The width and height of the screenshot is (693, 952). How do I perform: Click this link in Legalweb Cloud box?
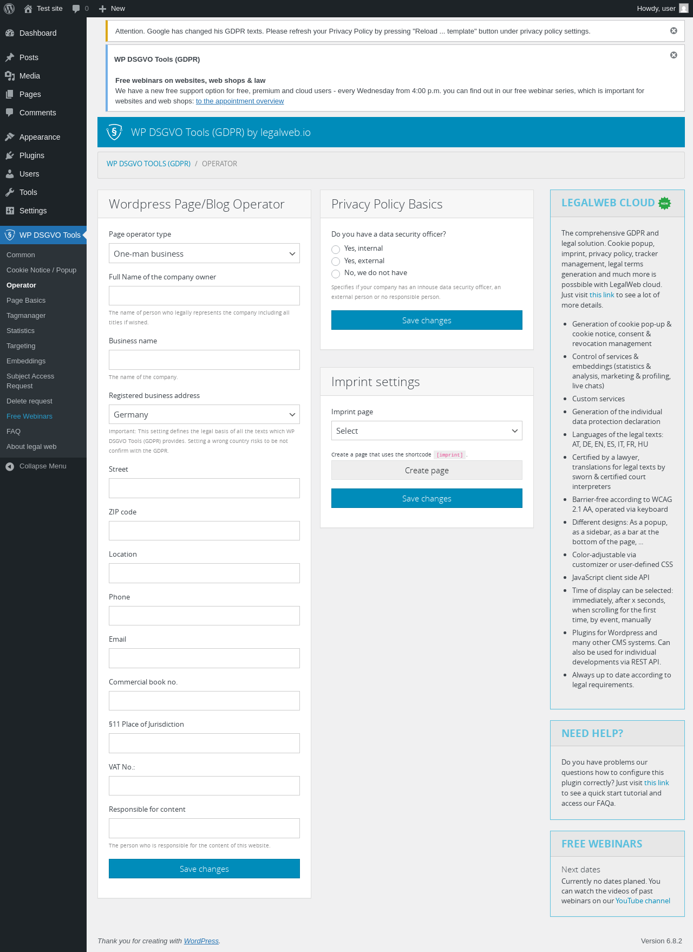602,295
